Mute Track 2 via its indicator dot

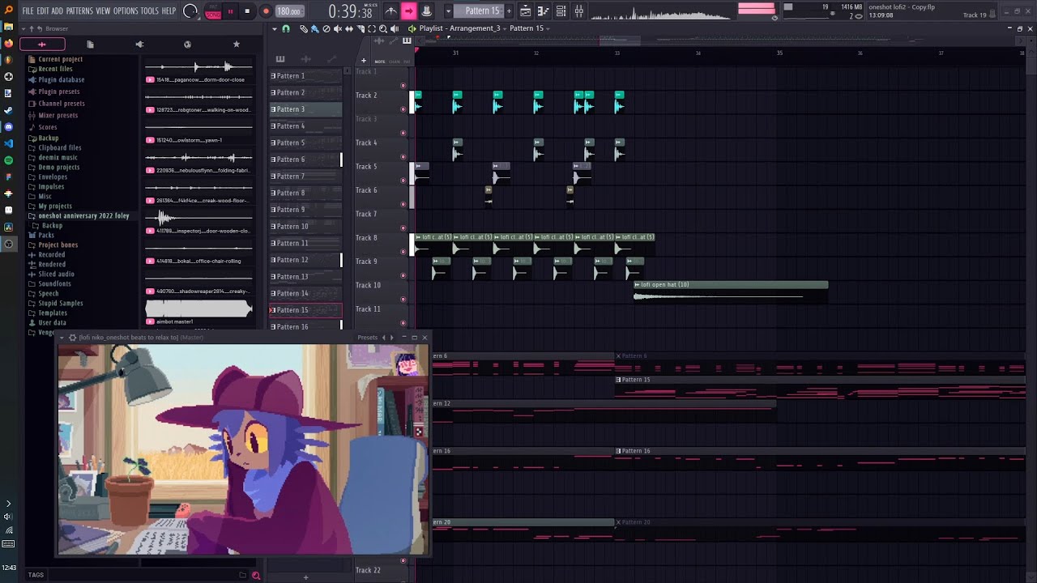coord(403,109)
